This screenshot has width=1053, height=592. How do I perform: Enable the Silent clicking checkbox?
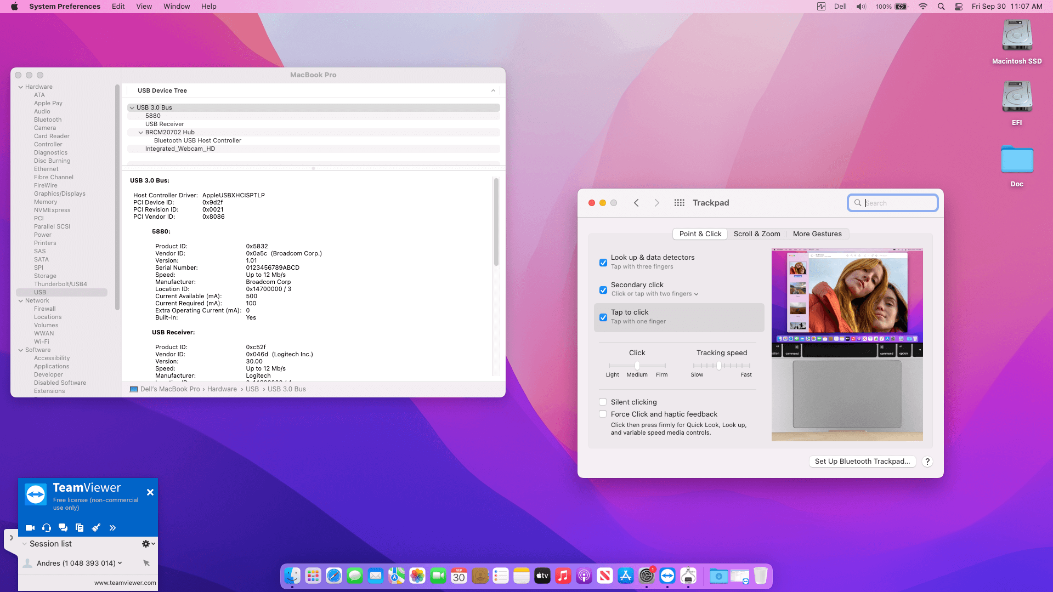(603, 402)
